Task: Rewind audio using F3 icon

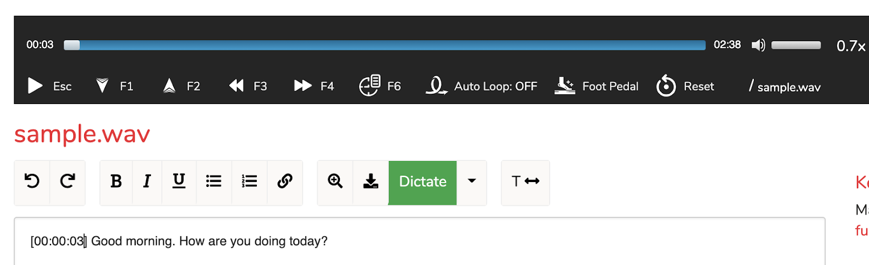Action: click(236, 86)
